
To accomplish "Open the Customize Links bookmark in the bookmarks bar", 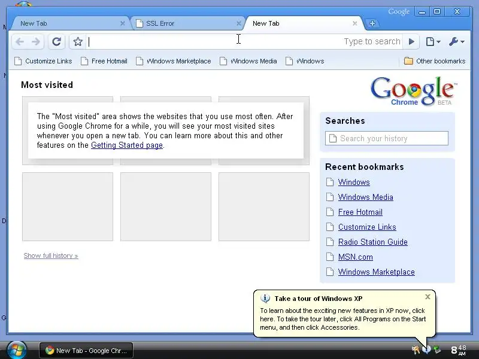I will [43, 61].
